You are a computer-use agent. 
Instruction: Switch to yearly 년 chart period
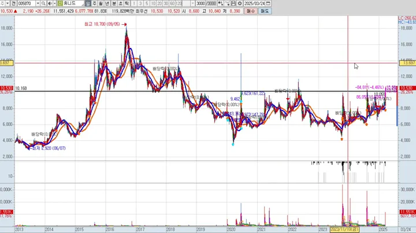click(107, 3)
